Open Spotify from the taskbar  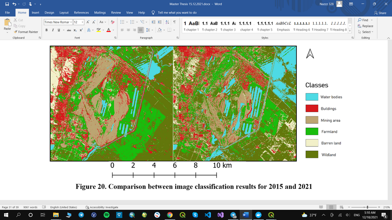click(106, 215)
